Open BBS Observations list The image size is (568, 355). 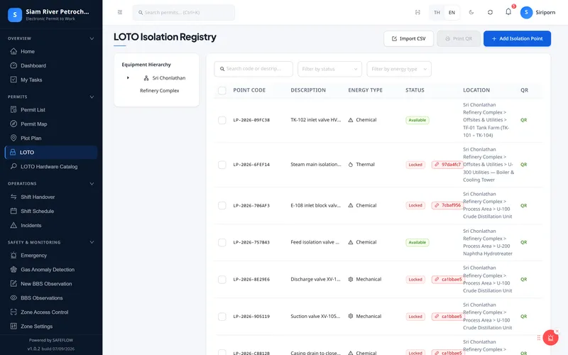tap(51, 297)
